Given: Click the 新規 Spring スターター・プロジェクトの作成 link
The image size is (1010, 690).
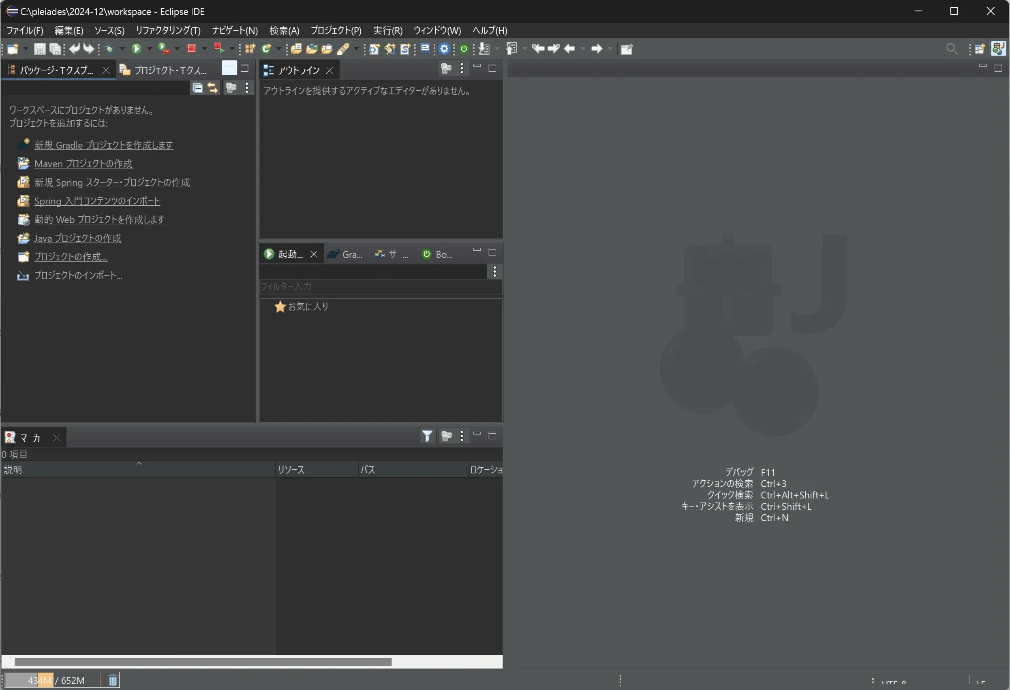Looking at the screenshot, I should coord(113,182).
